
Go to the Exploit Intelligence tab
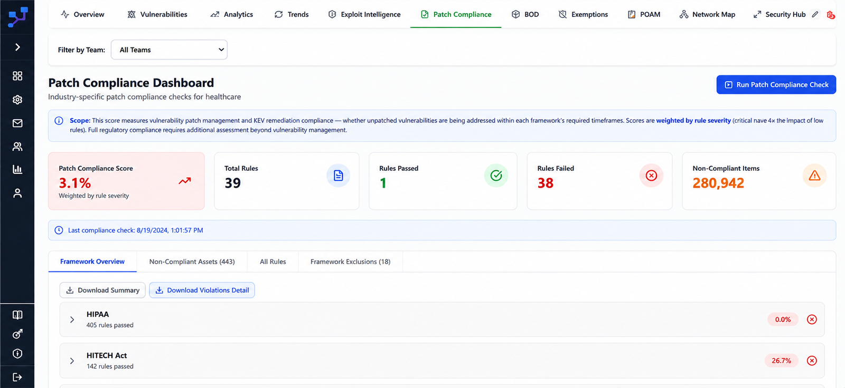coord(364,14)
